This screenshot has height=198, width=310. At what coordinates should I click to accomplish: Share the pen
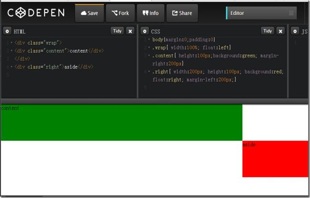pyautogui.click(x=182, y=13)
